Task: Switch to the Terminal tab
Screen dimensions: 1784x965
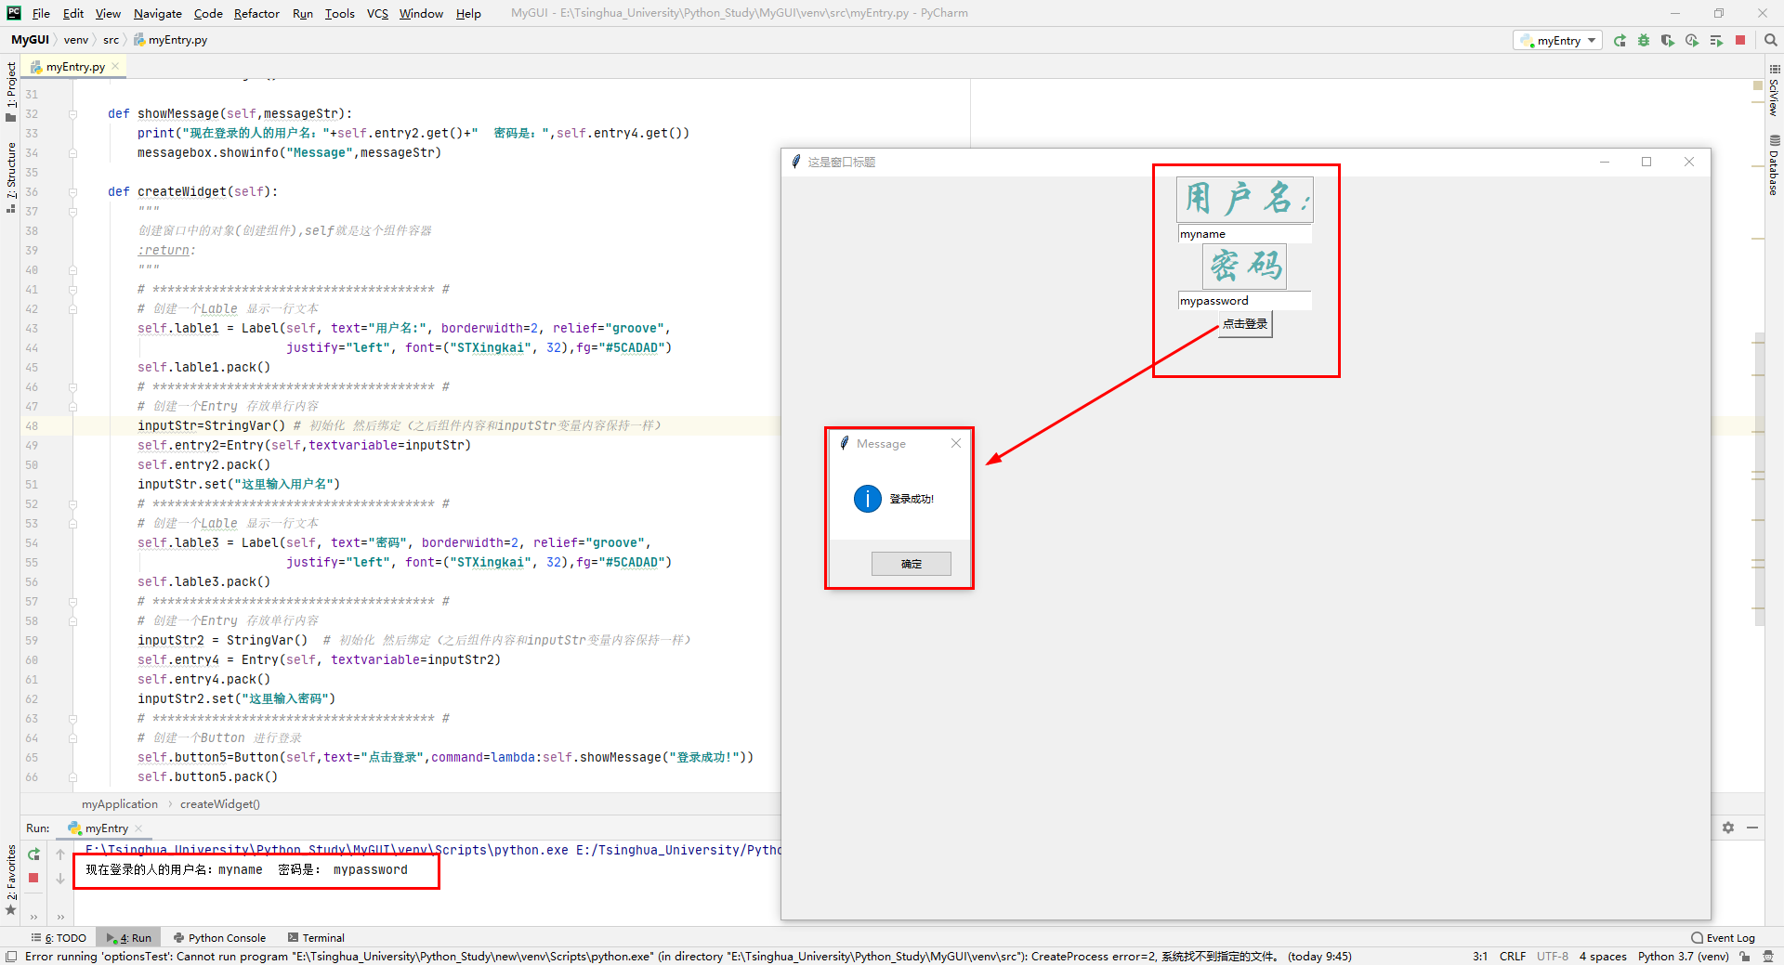Action: (x=322, y=937)
